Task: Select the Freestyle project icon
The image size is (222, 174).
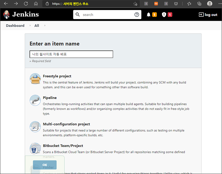Action: [35, 79]
